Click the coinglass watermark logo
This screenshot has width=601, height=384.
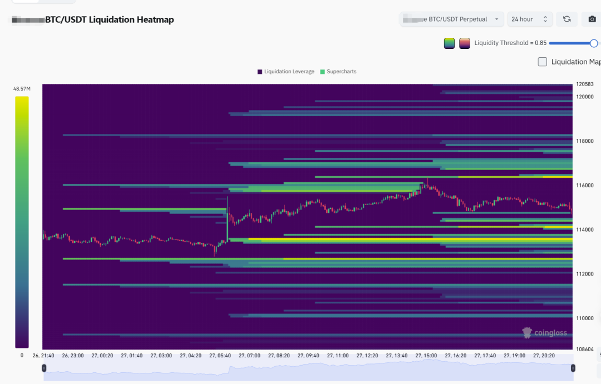click(x=544, y=333)
